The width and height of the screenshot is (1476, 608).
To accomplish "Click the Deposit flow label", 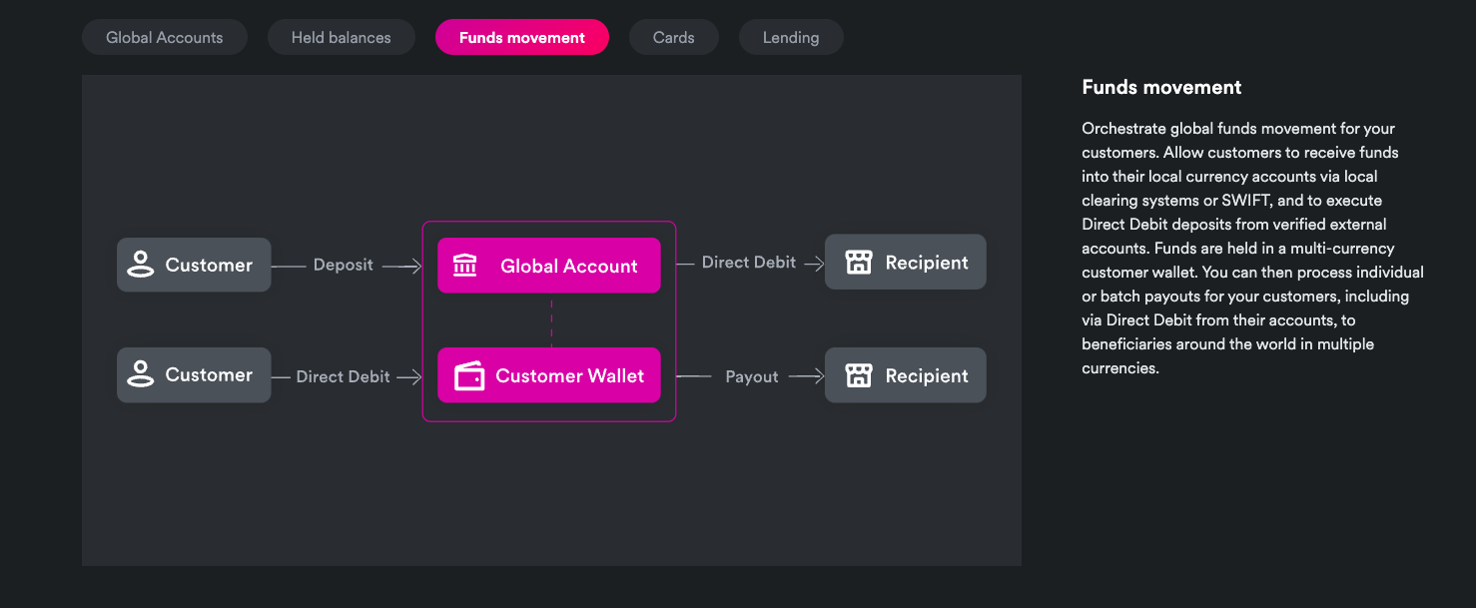I will click(x=344, y=265).
